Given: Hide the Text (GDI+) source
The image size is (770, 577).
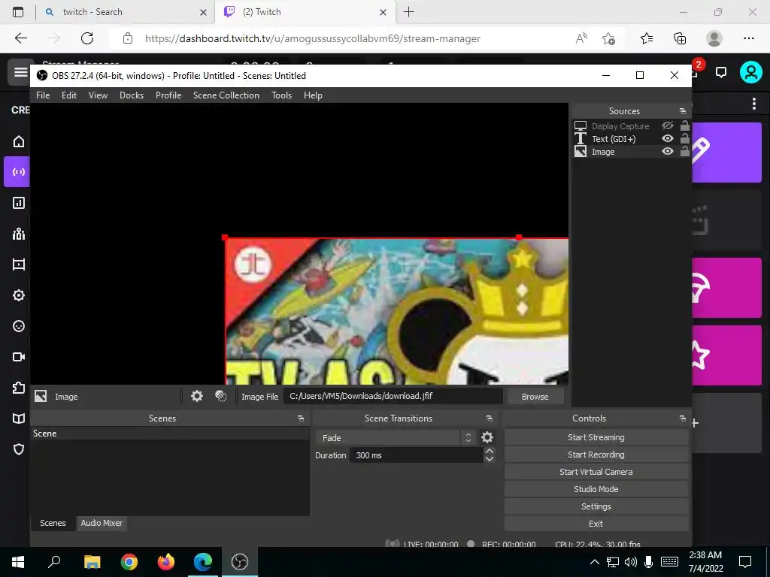Looking at the screenshot, I should coord(668,139).
